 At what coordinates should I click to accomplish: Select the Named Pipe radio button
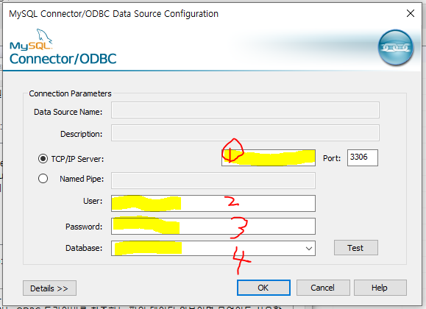coord(43,179)
